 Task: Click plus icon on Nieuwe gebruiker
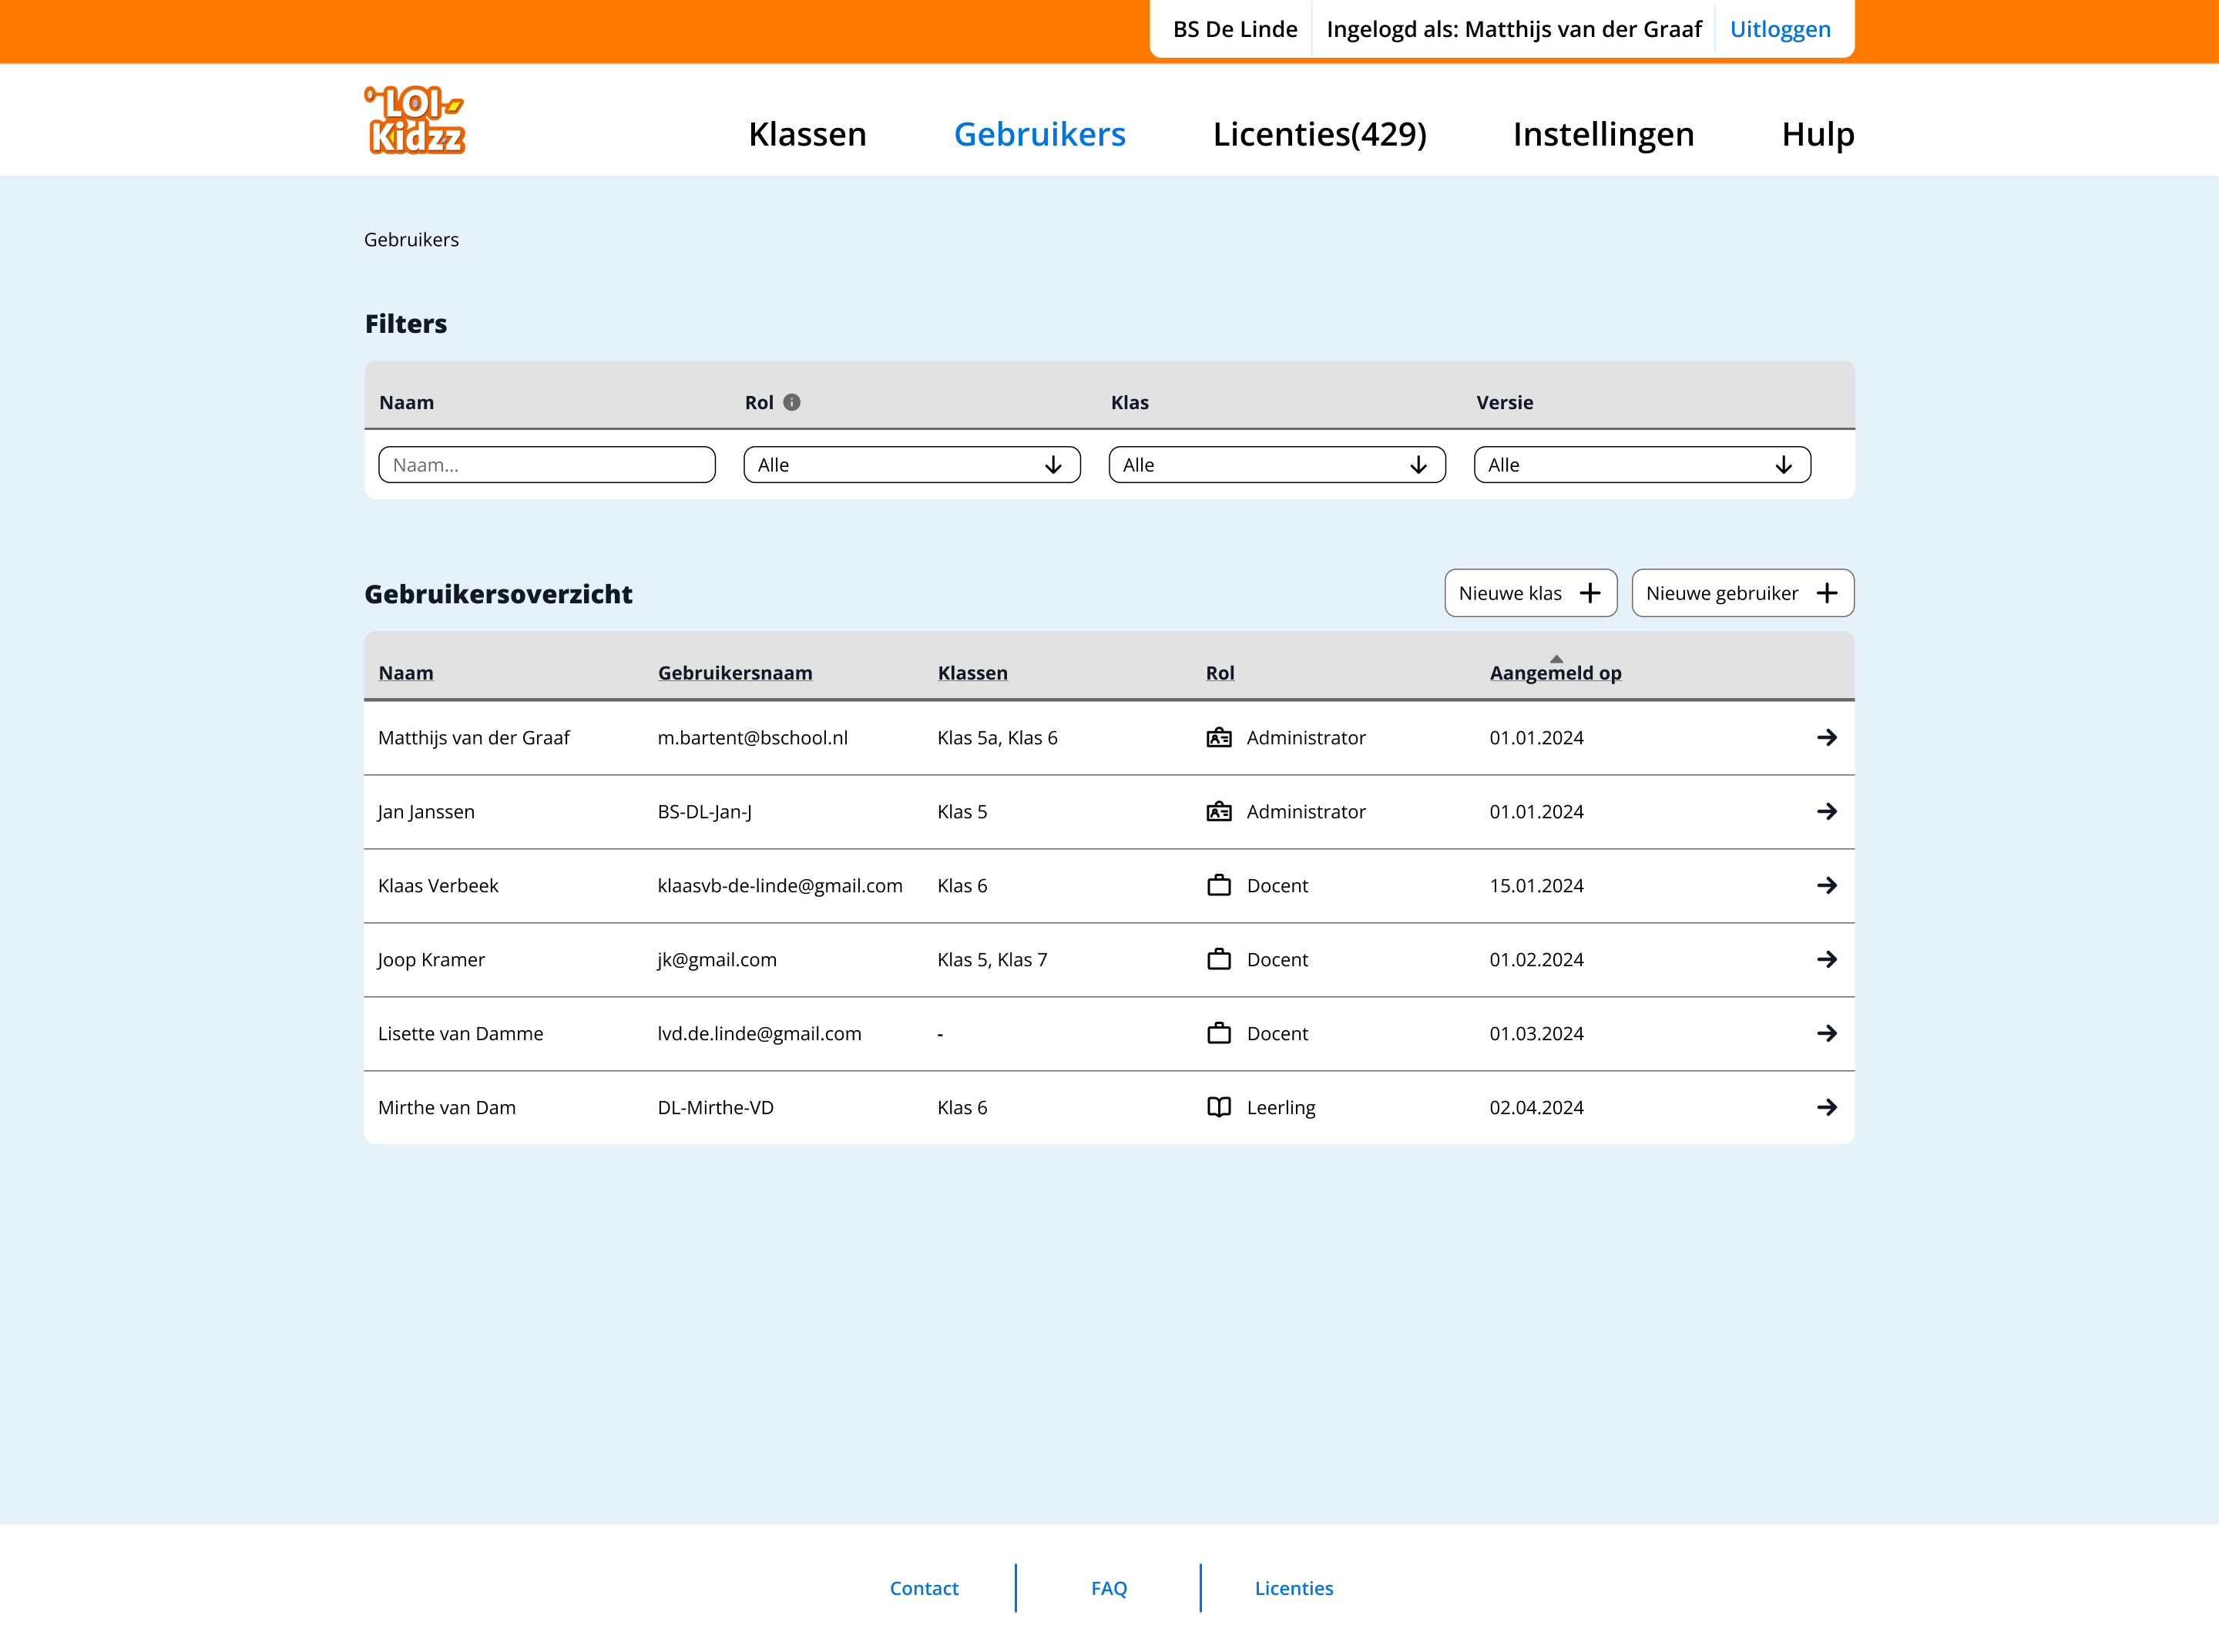1827,593
